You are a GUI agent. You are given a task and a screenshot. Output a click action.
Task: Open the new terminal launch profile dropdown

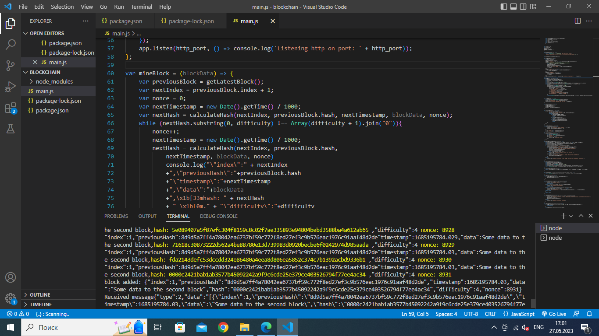pyautogui.click(x=571, y=216)
